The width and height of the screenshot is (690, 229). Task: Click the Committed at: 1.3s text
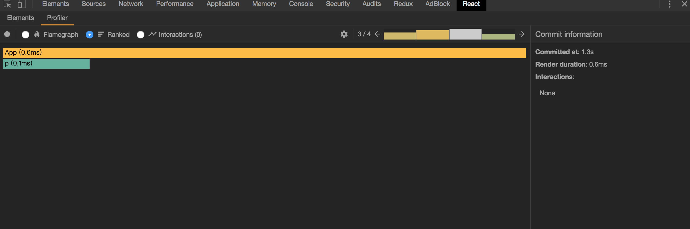pos(564,52)
